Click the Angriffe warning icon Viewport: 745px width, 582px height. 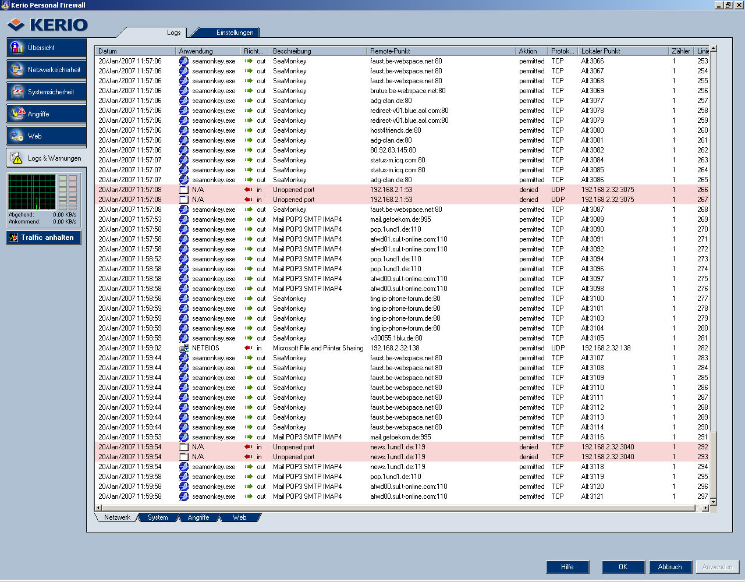(x=17, y=114)
